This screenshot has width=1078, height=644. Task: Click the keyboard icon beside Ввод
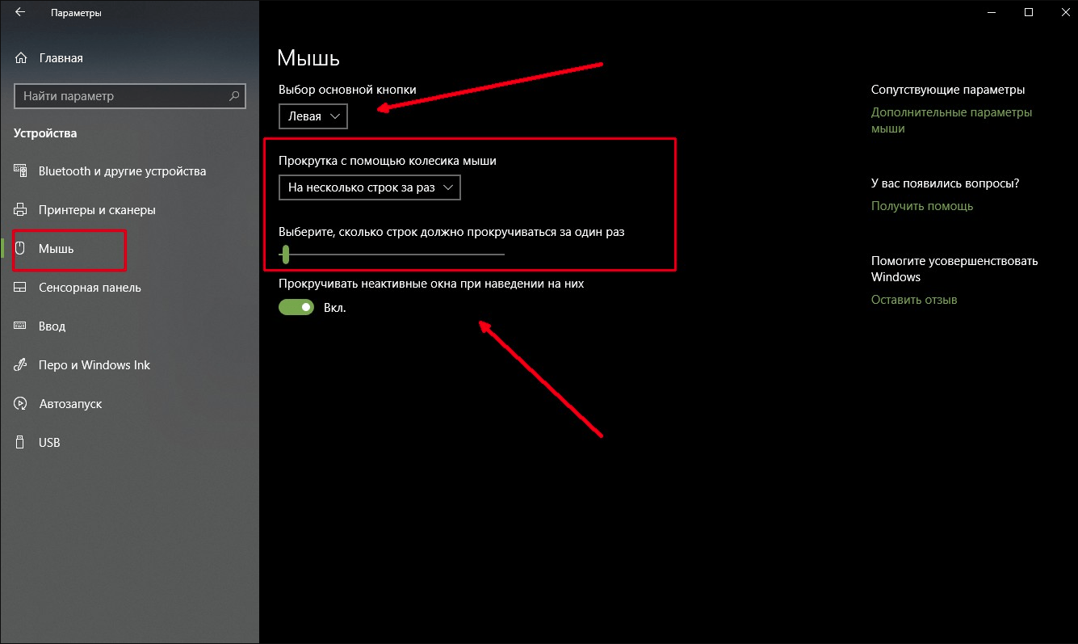(22, 326)
